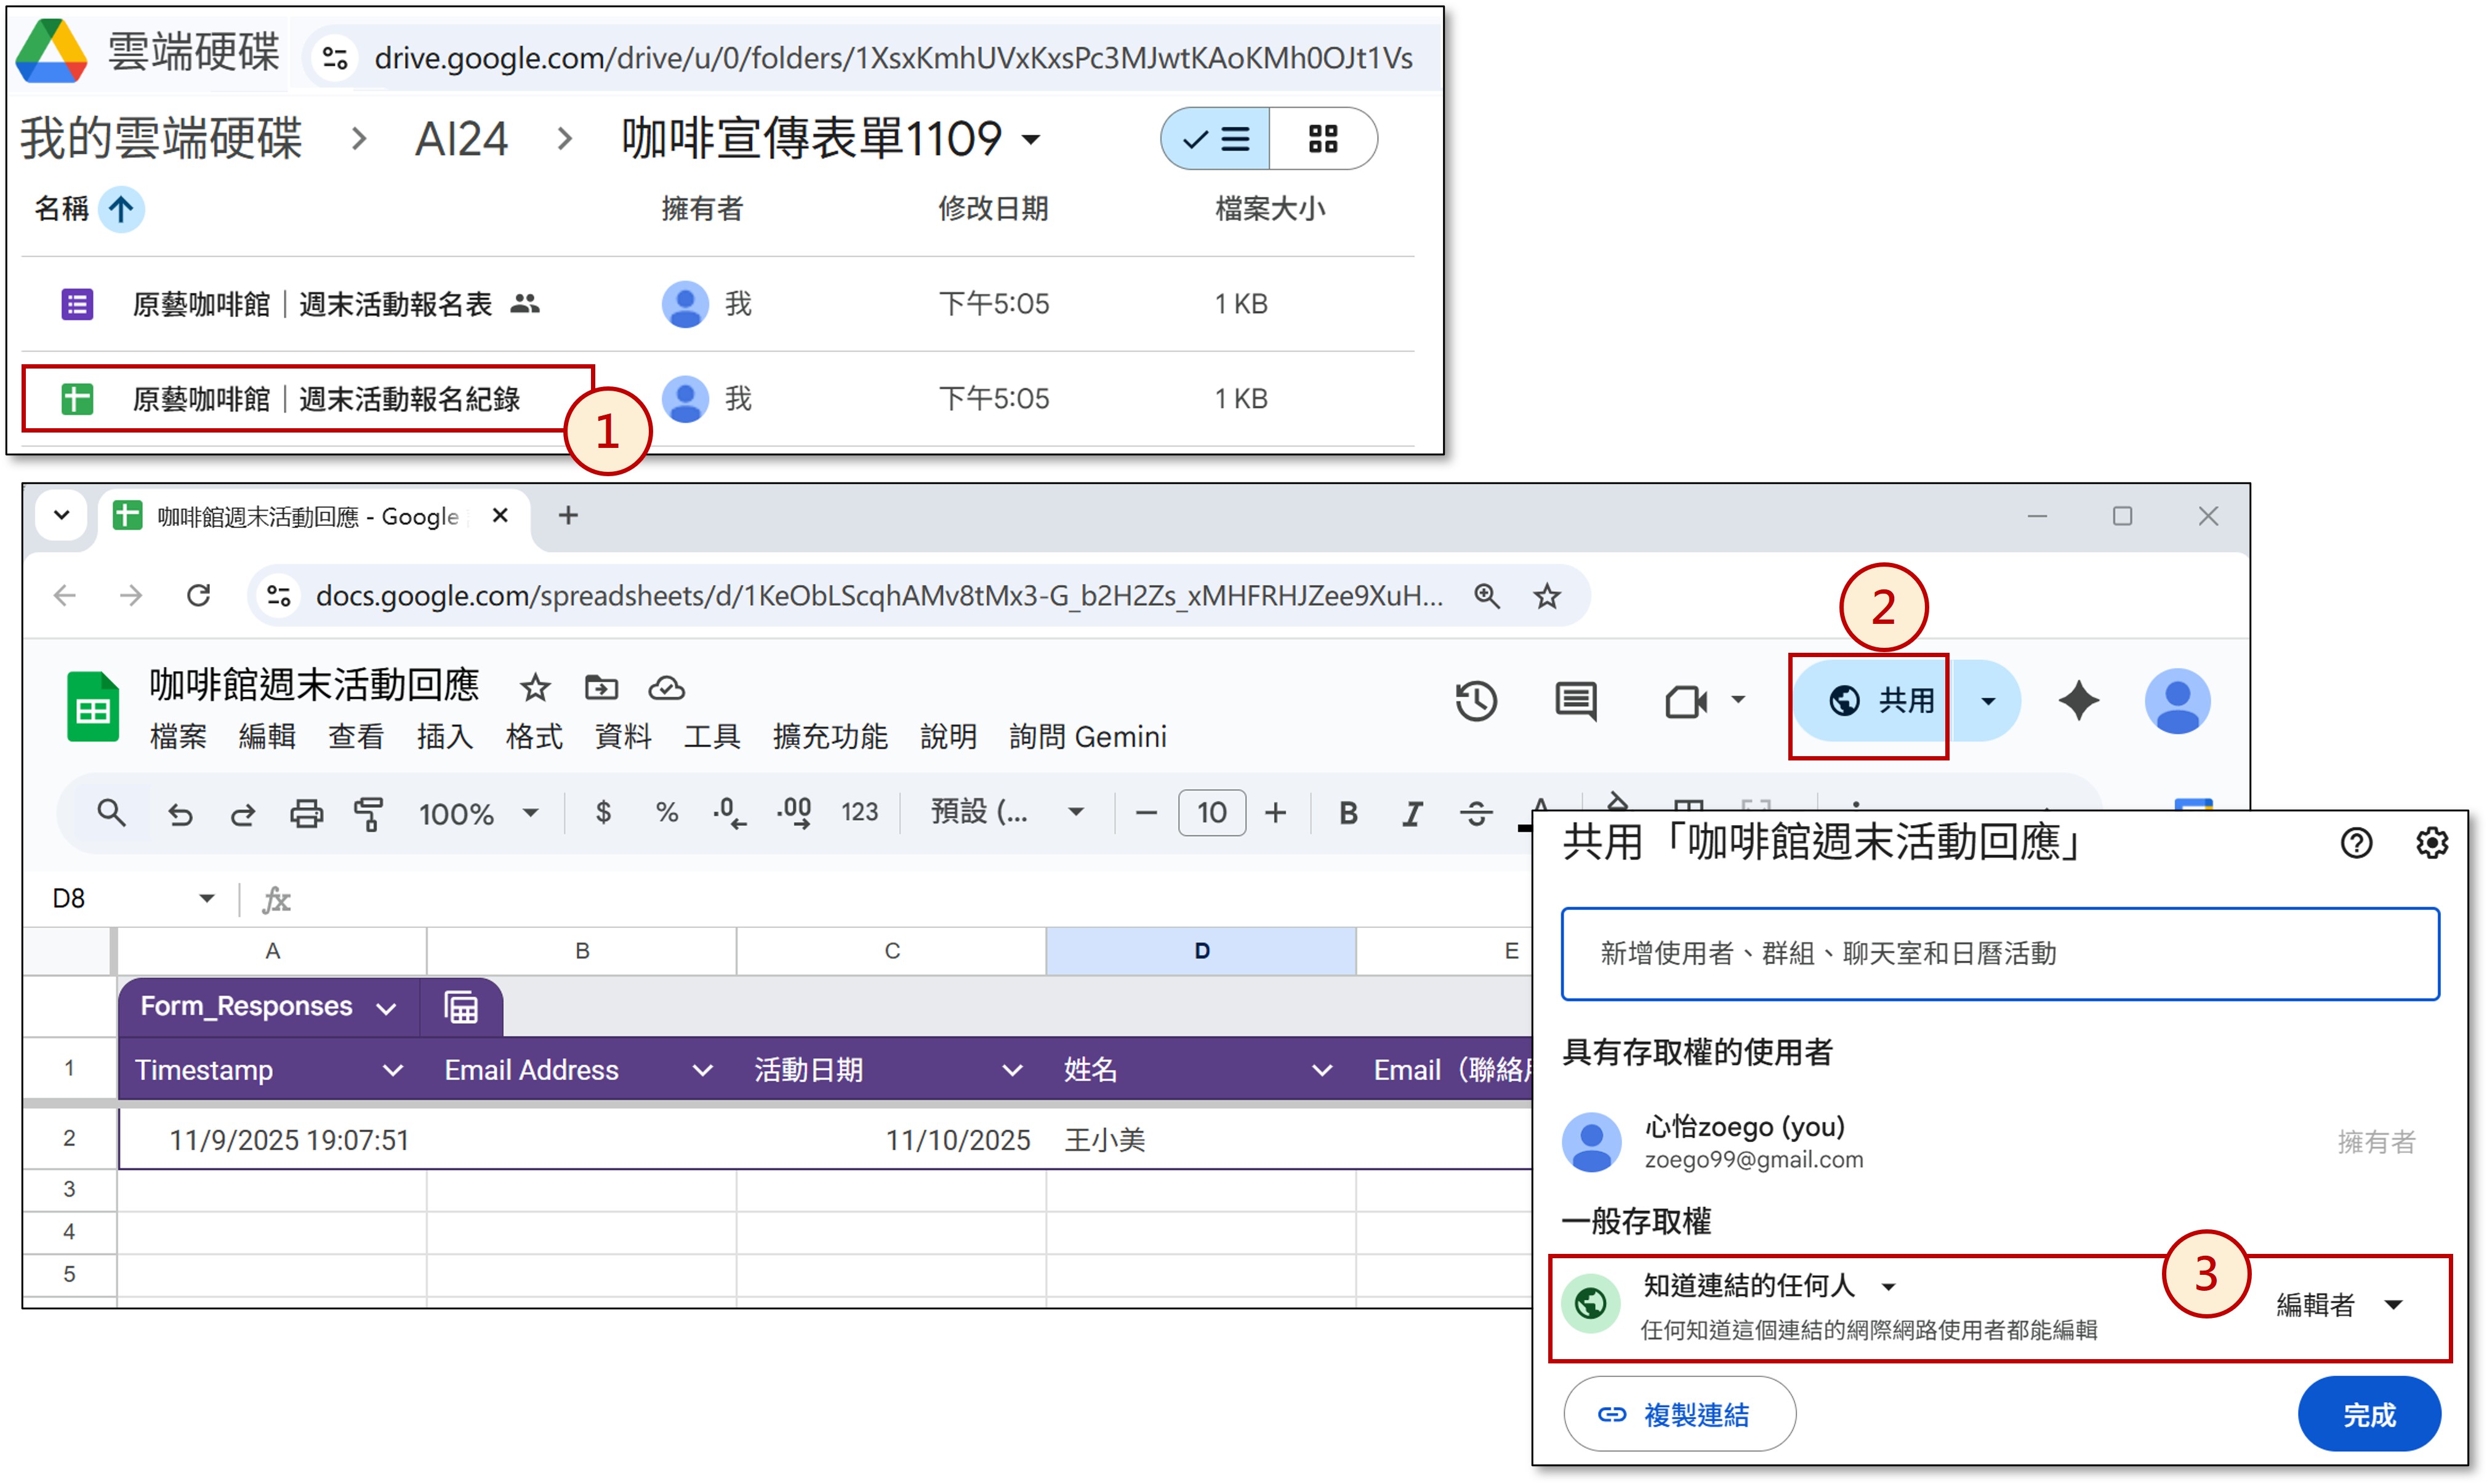2487x1484 pixels.
Task: Open 原藝咖啡館｜週末活動報名紀錄 spreadsheet file
Action: click(326, 400)
